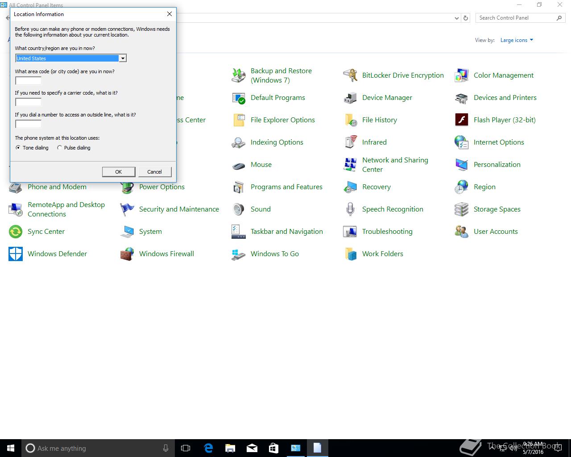571x457 pixels.
Task: Open Device Manager icon
Action: (x=350, y=98)
